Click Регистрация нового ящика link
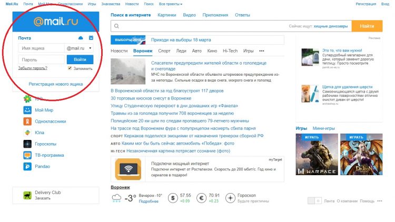This screenshot has height=222, width=395. tap(56, 84)
